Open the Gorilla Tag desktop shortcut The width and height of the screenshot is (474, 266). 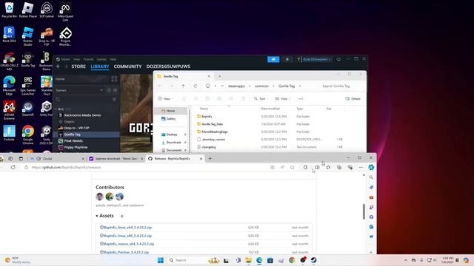point(28,60)
